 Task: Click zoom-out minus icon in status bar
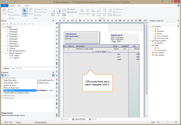pos(158,122)
